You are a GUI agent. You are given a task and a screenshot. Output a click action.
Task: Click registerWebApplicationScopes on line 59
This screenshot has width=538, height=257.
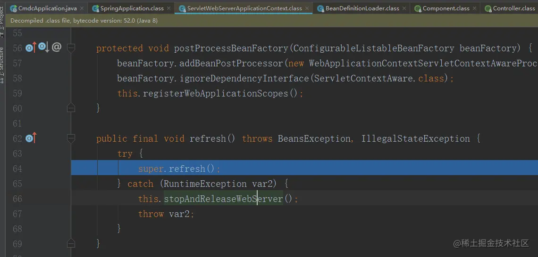point(216,93)
